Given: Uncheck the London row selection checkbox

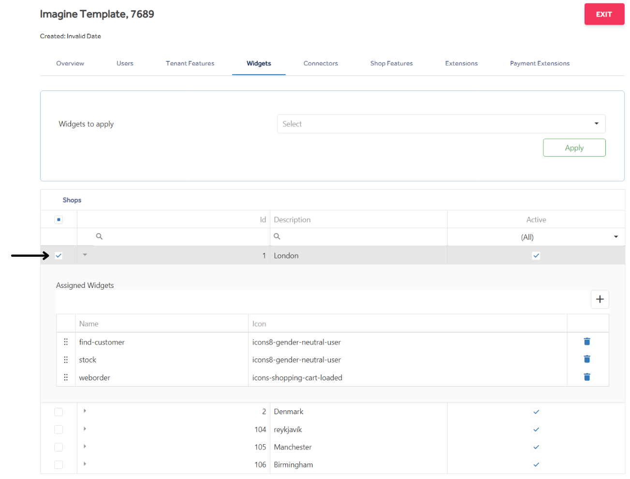Looking at the screenshot, I should [59, 255].
